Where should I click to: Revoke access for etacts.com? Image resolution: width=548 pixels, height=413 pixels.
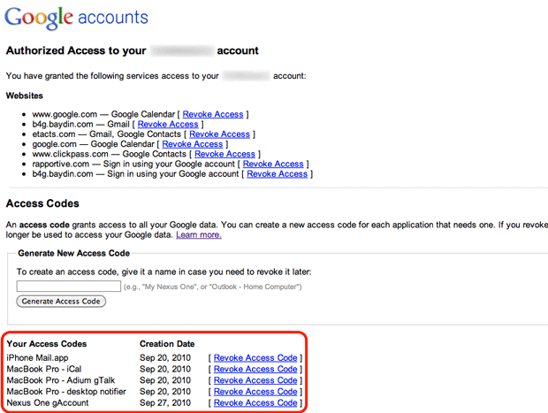coord(219,134)
